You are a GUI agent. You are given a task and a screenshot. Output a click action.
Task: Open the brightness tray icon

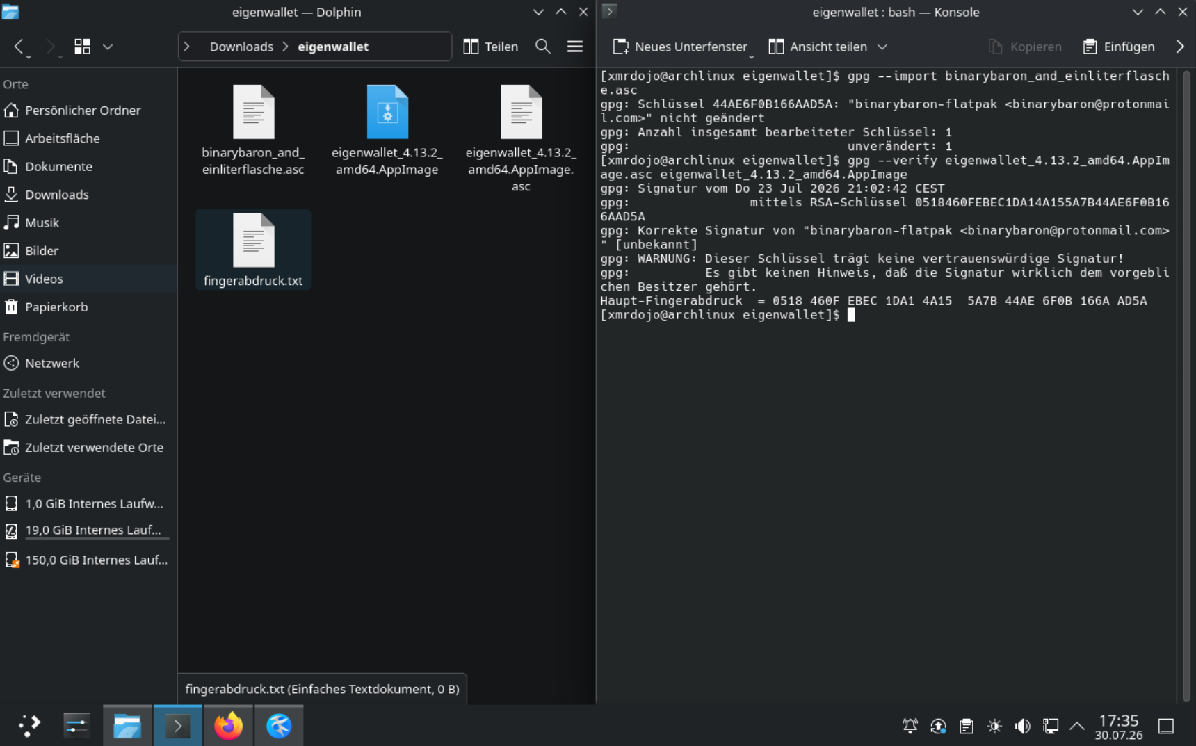point(994,727)
